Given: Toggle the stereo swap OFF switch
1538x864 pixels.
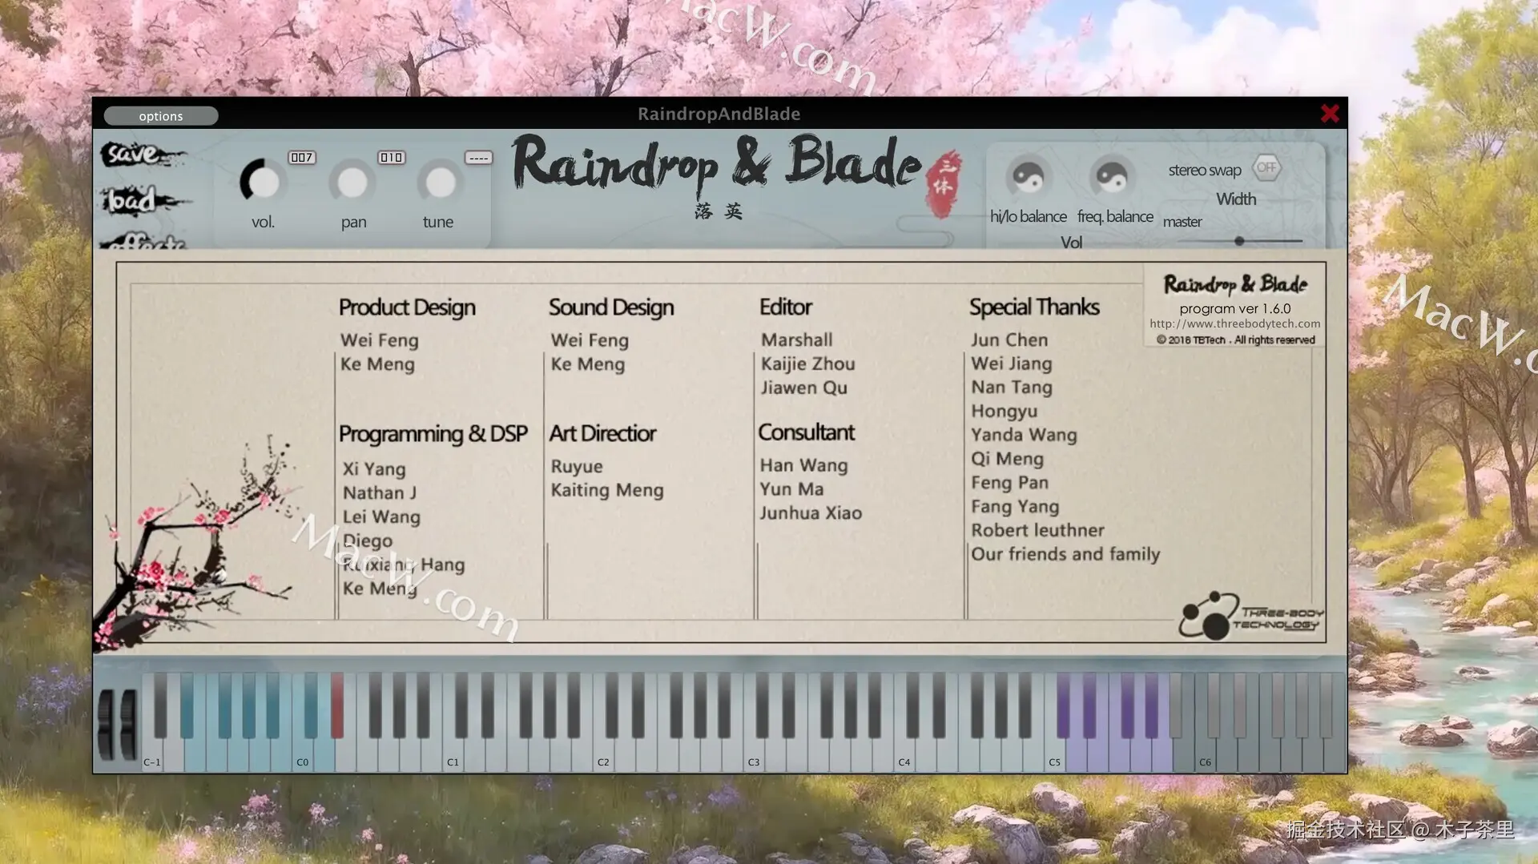Looking at the screenshot, I should [1266, 167].
